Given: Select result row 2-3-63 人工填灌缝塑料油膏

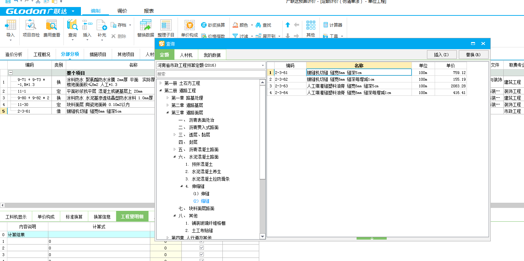Looking at the screenshot, I should pos(367,86).
